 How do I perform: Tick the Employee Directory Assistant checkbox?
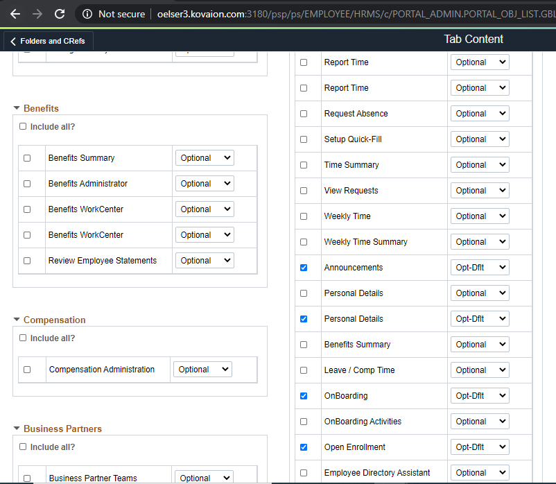[304, 473]
